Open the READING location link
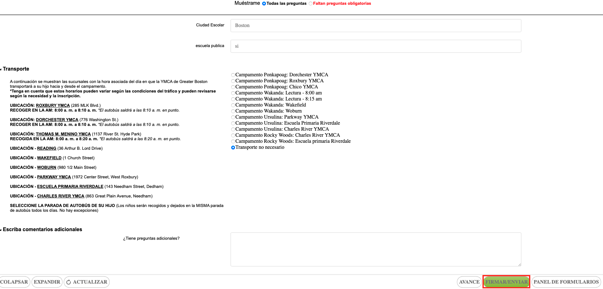This screenshot has width=603, height=289. point(47,148)
